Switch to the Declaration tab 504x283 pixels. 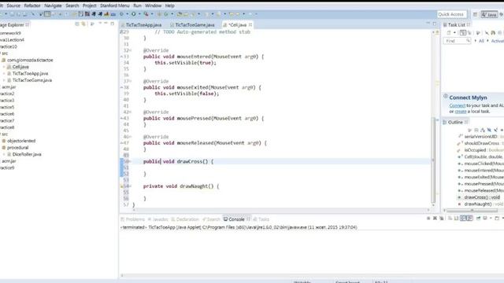[185, 219]
